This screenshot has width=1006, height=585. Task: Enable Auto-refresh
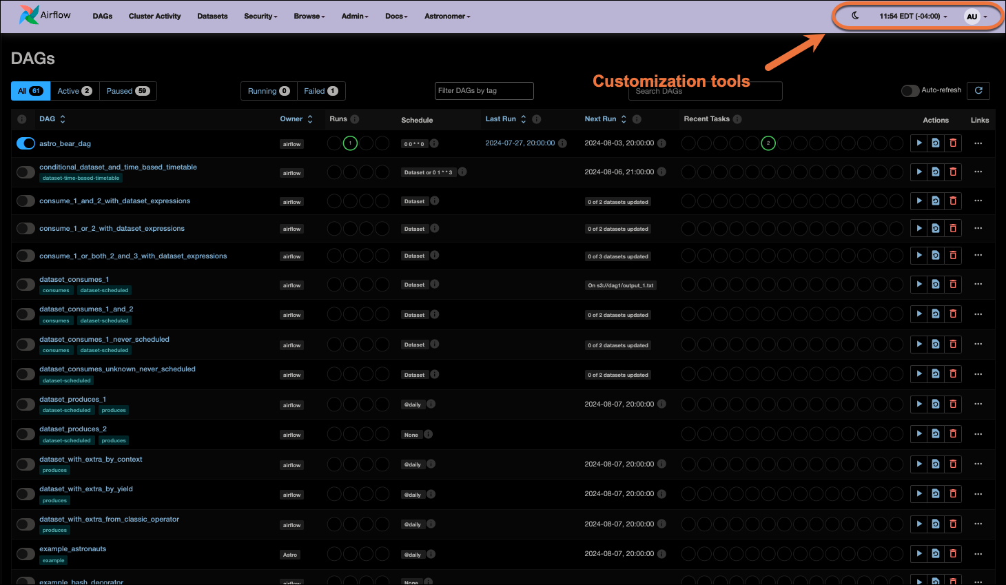click(x=910, y=90)
